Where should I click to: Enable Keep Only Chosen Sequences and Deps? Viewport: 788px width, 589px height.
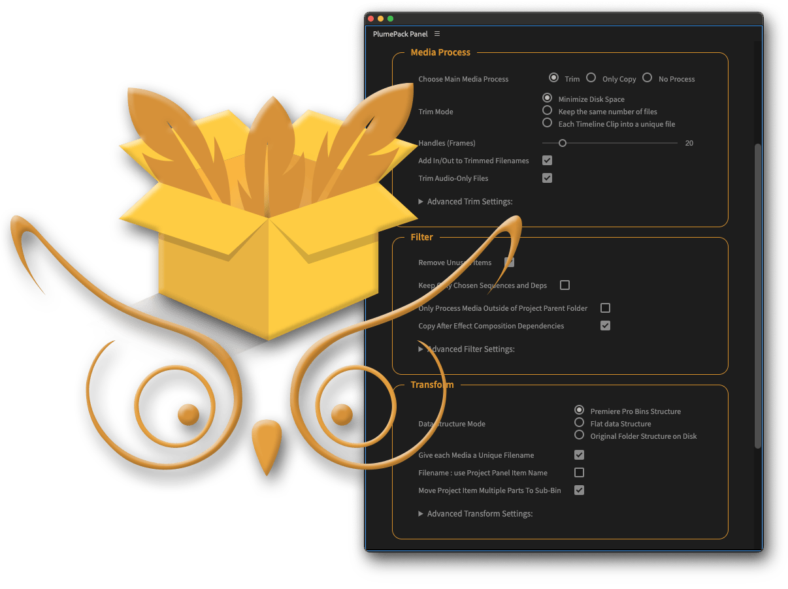565,285
